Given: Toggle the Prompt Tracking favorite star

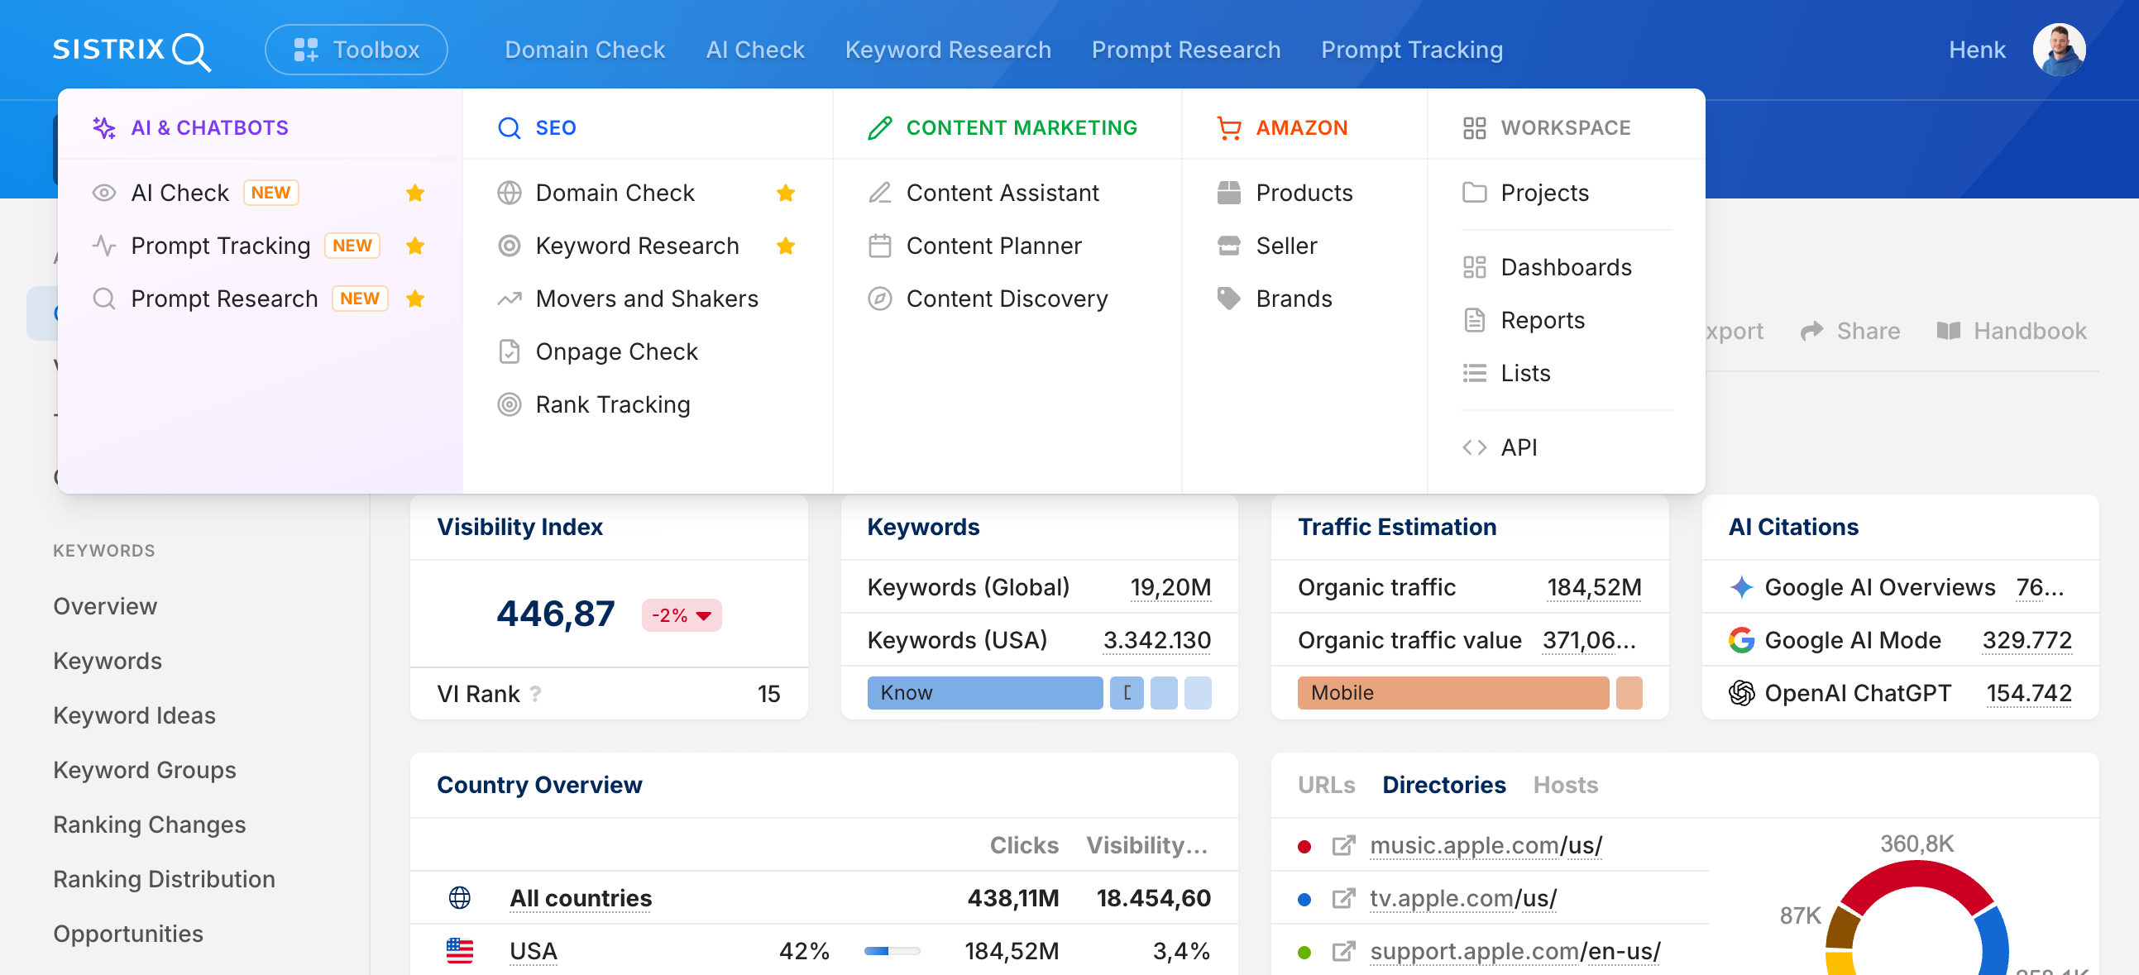Looking at the screenshot, I should point(415,246).
